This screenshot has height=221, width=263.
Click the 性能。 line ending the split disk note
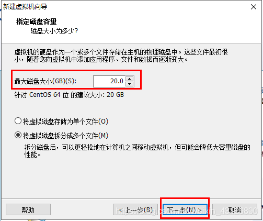(x=32, y=155)
